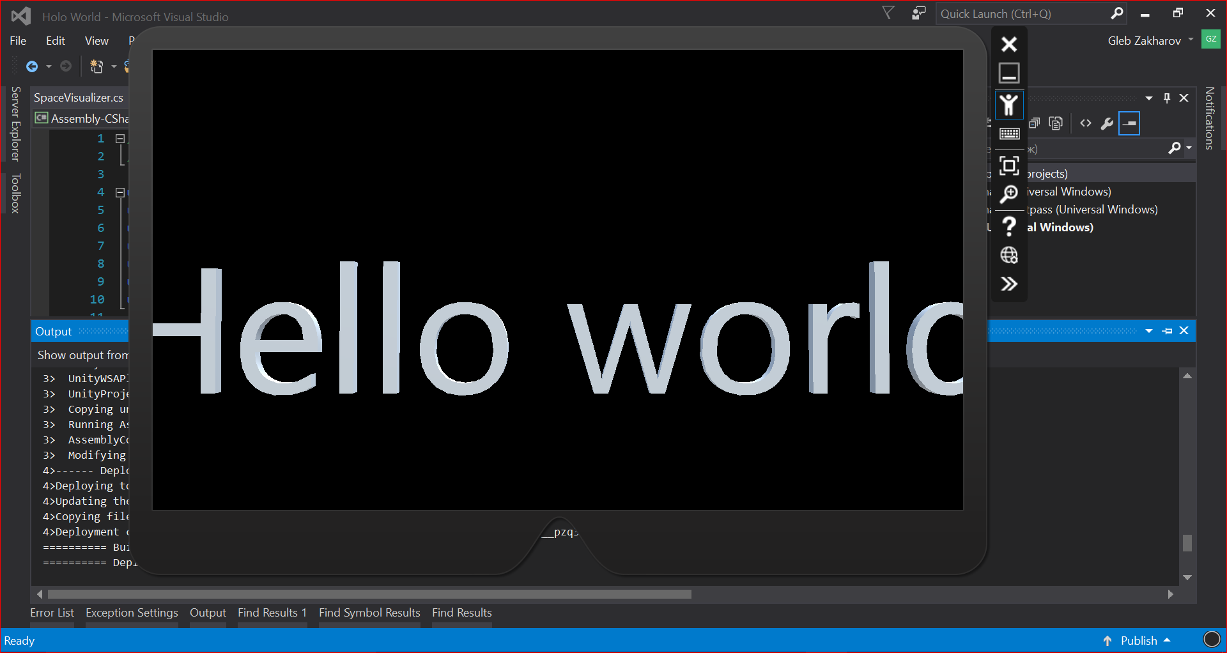Unpin the bottom right tool window
This screenshot has width=1227, height=653.
[x=1168, y=330]
